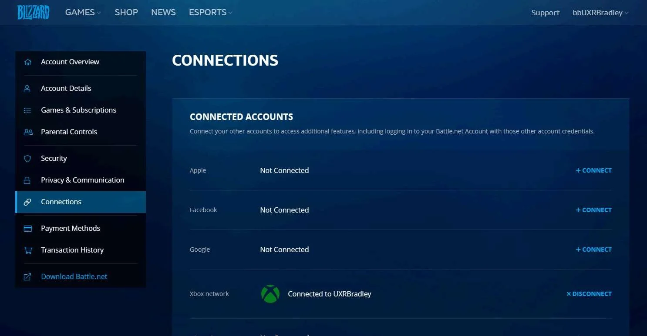
Task: Click the Xbox logo icon
Action: (270, 294)
